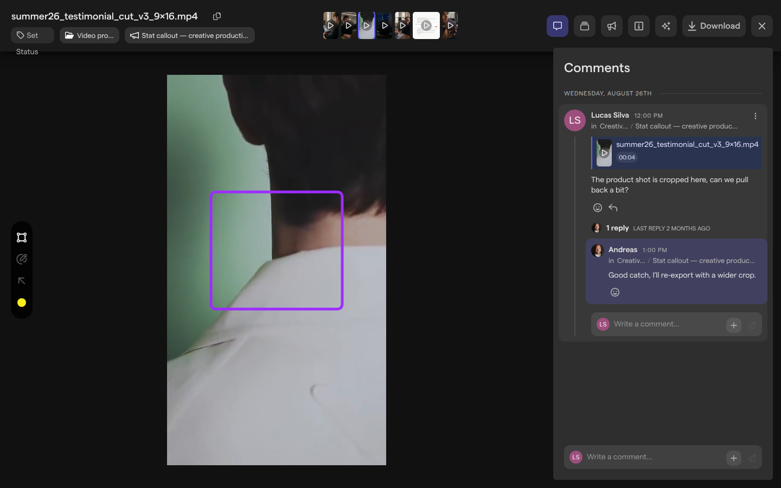Reply to Lucas Silva's comment with arrow icon
781x488 pixels.
613,208
